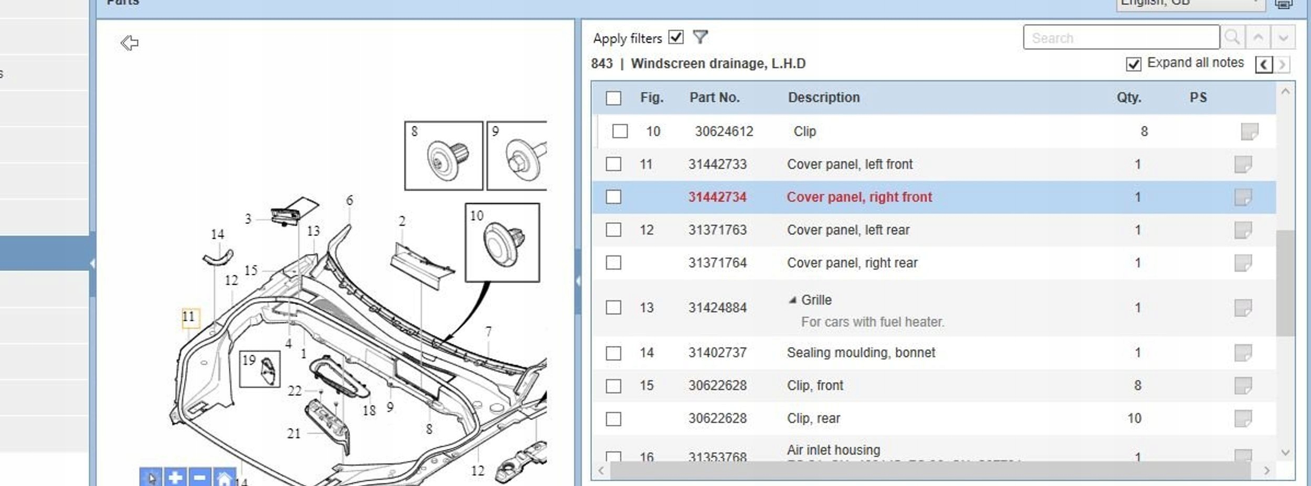The width and height of the screenshot is (1311, 486).
Task: Click the inset detail box of part 19
Action: tap(260, 370)
